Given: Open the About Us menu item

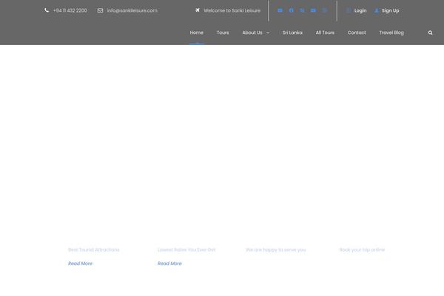Looking at the screenshot, I should [252, 33].
